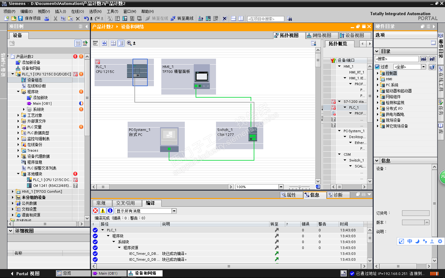Click the cut scissors icon
This screenshot has height=278, width=445.
pos(56,19)
